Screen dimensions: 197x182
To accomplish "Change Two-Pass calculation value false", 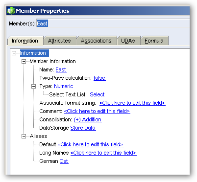I will [x=99, y=78].
